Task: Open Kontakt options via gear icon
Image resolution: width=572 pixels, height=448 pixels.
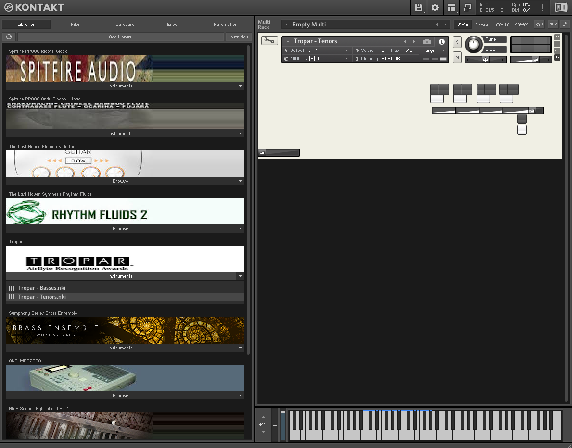Action: coord(435,7)
